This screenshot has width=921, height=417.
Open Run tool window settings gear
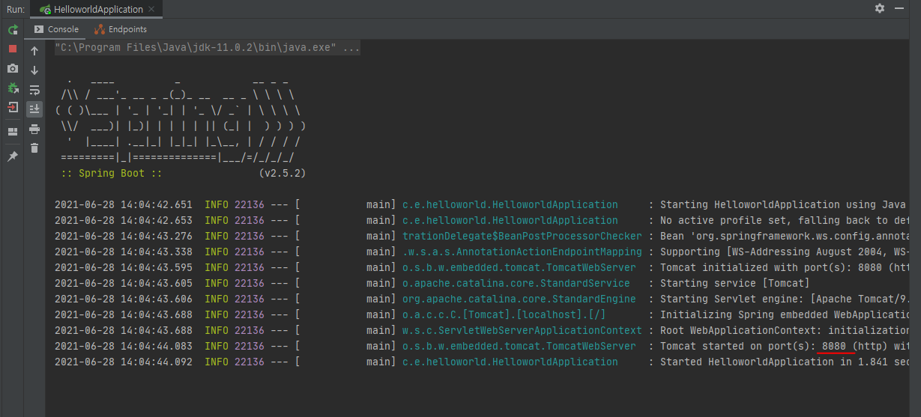880,8
